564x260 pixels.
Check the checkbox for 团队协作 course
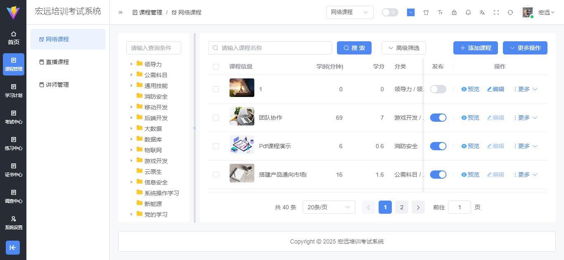tap(216, 118)
